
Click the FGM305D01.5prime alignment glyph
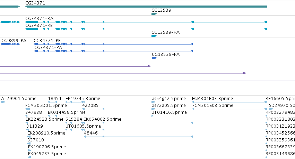pos(27,109)
